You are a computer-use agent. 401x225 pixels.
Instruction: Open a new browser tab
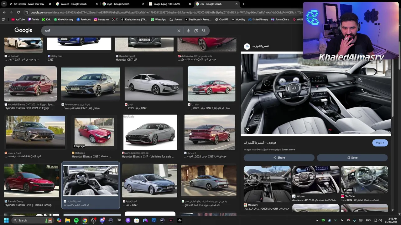244,4
